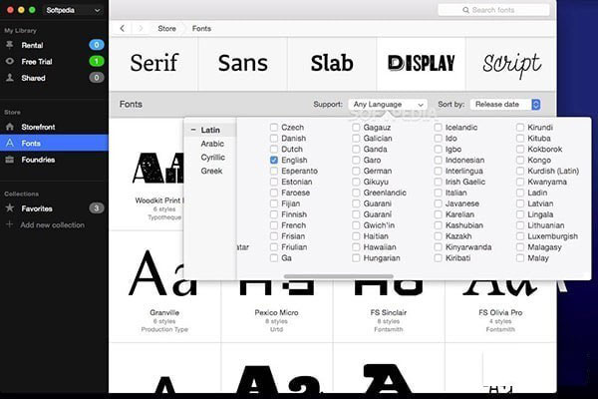
Task: Select the Arabic script group
Action: (x=212, y=144)
